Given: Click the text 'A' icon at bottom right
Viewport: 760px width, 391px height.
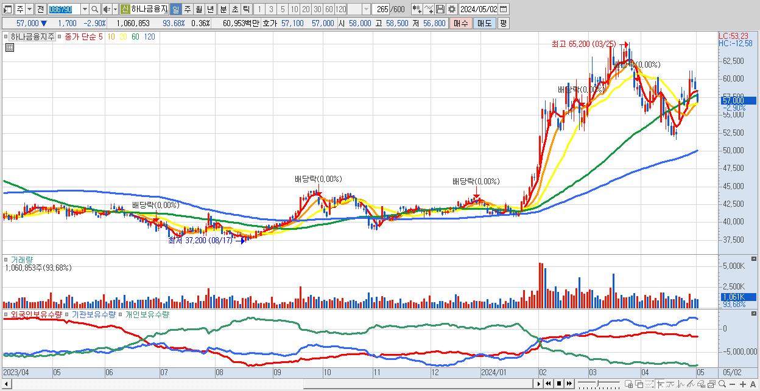Looking at the screenshot, I should 753,384.
